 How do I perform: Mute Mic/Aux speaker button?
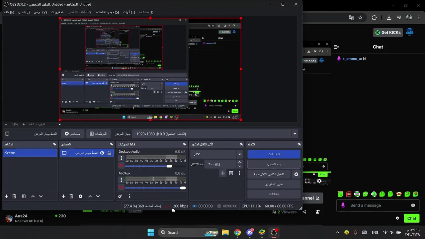coord(121,188)
